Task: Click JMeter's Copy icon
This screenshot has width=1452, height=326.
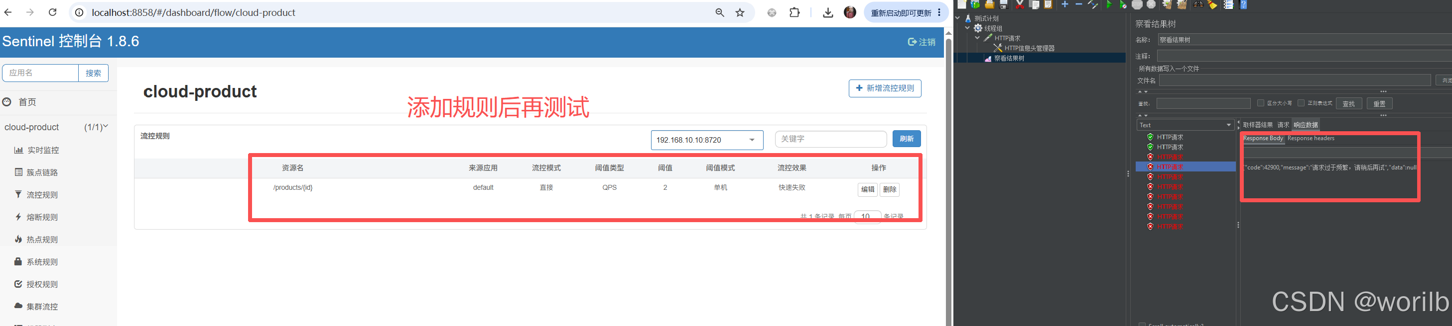Action: [1034, 4]
